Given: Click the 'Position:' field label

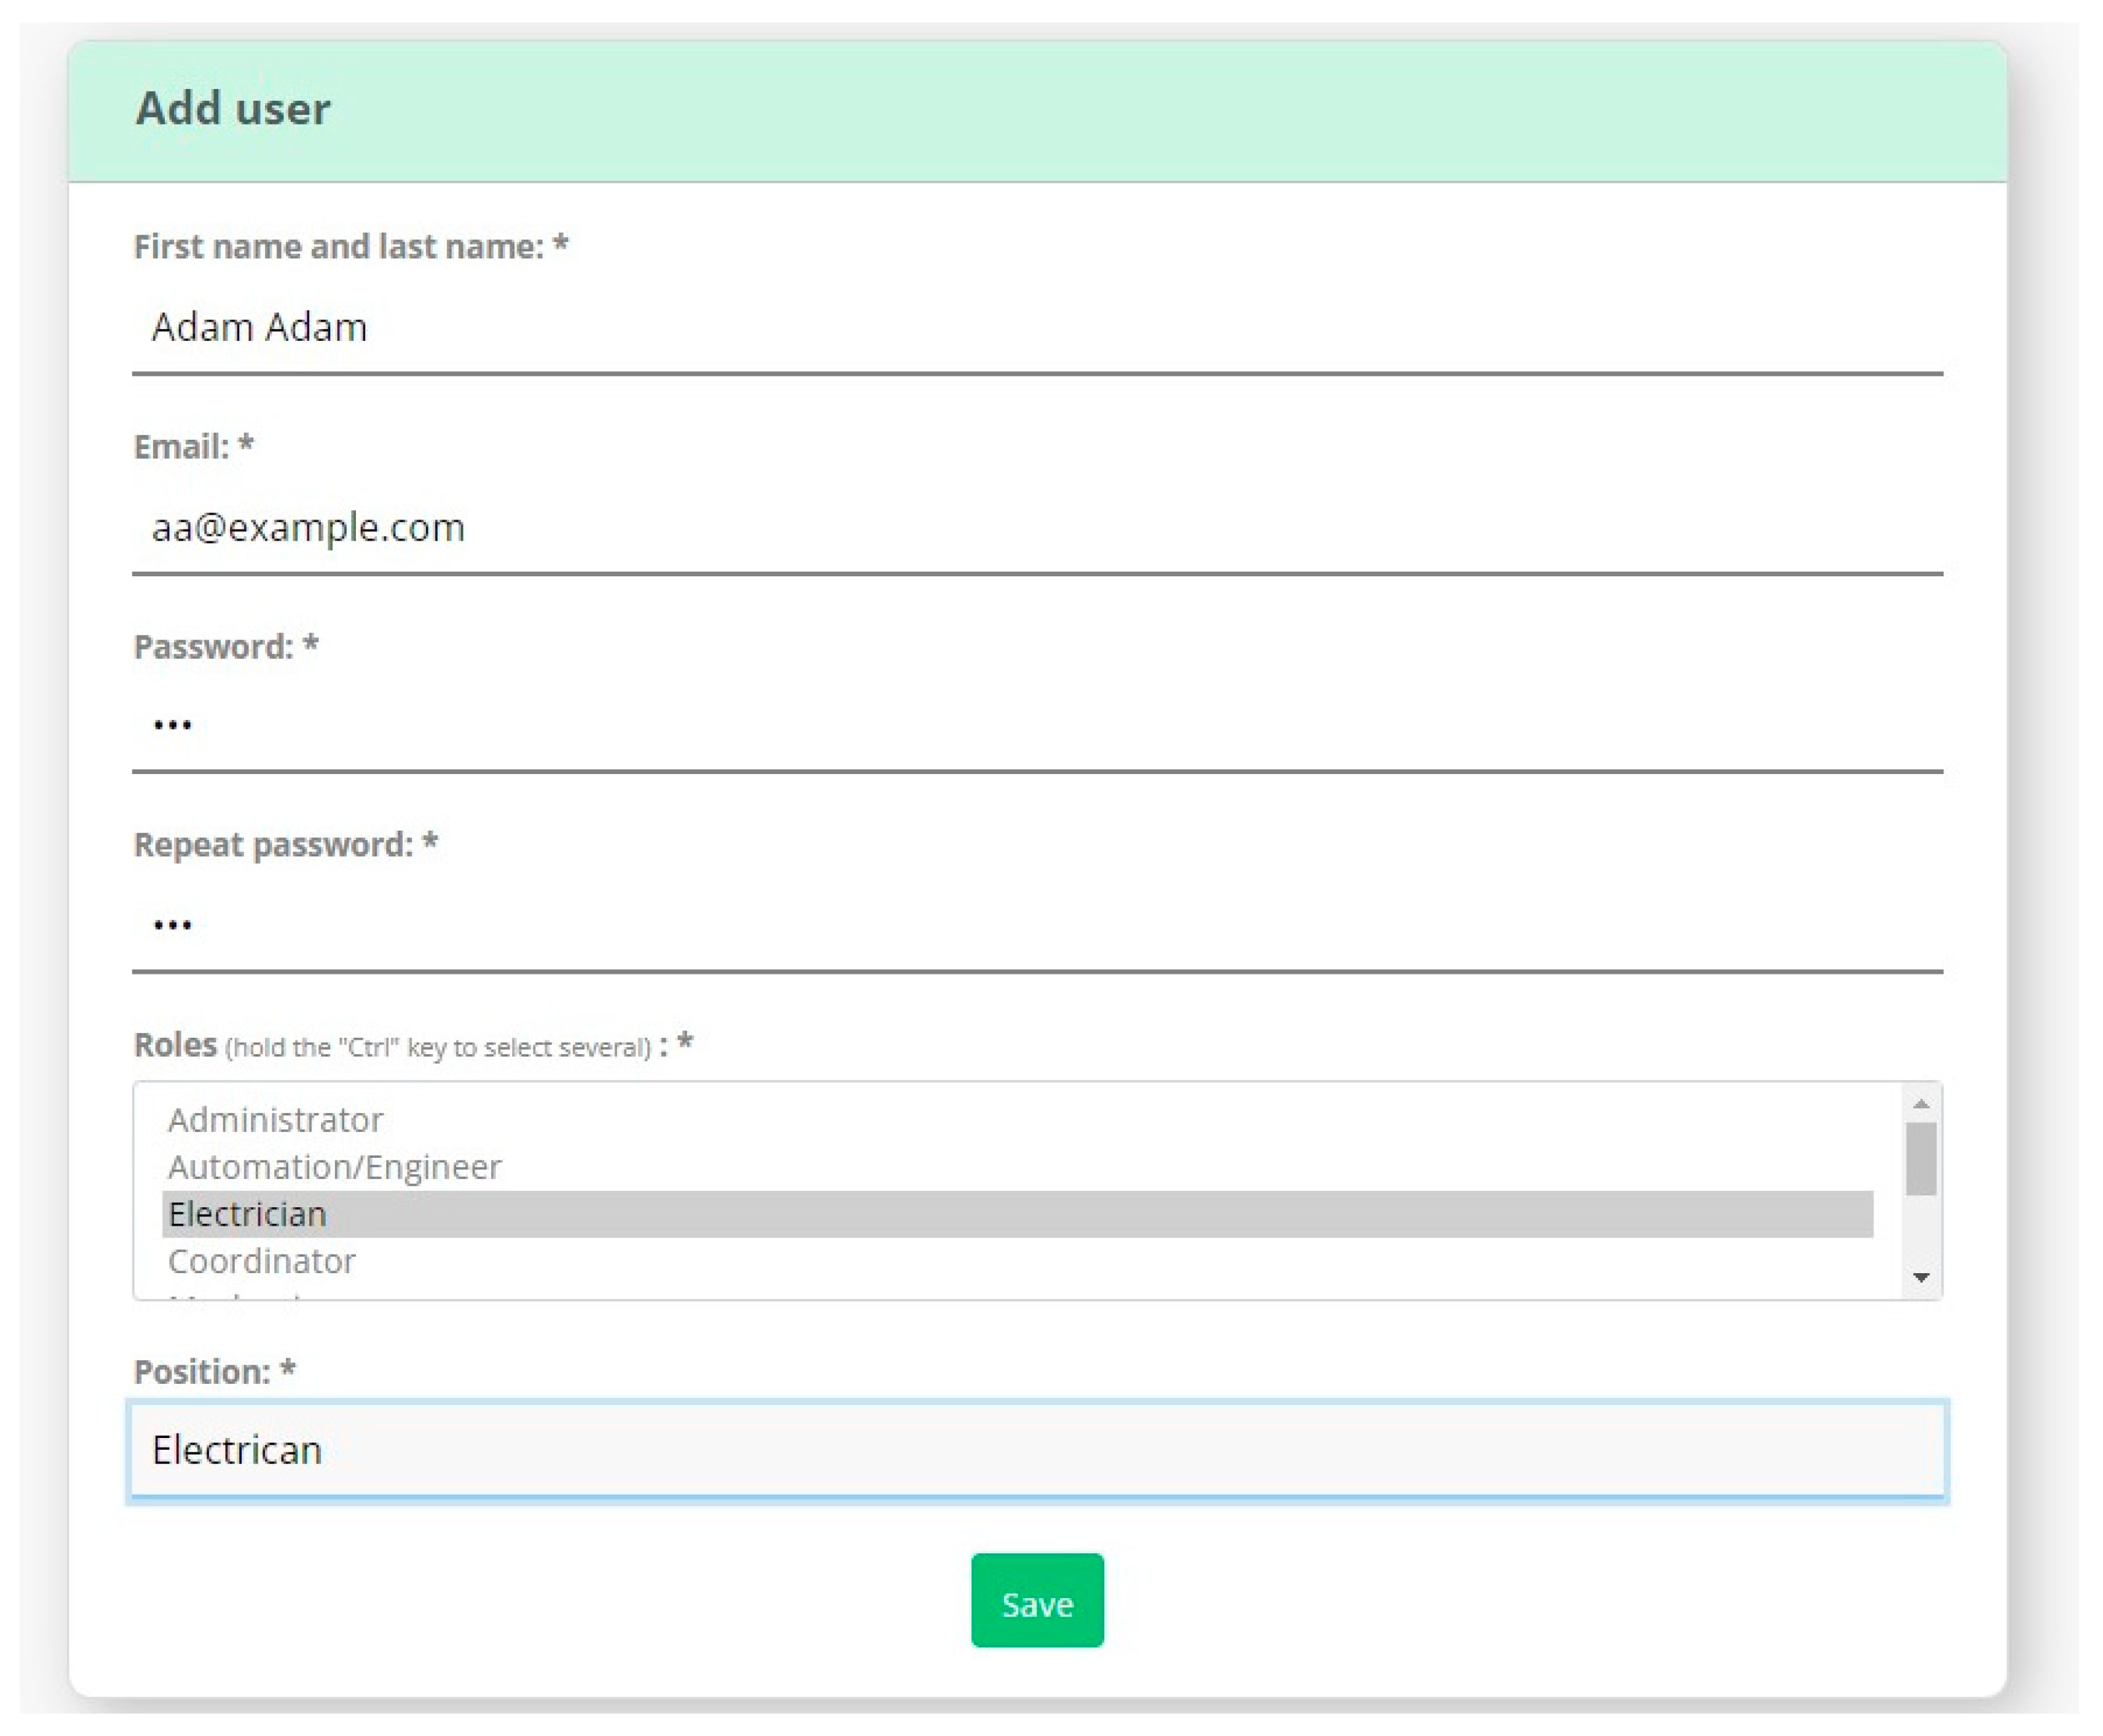Looking at the screenshot, I should [203, 1372].
